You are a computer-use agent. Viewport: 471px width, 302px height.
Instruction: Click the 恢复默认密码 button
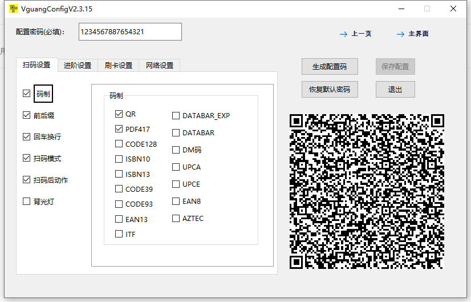pyautogui.click(x=330, y=89)
